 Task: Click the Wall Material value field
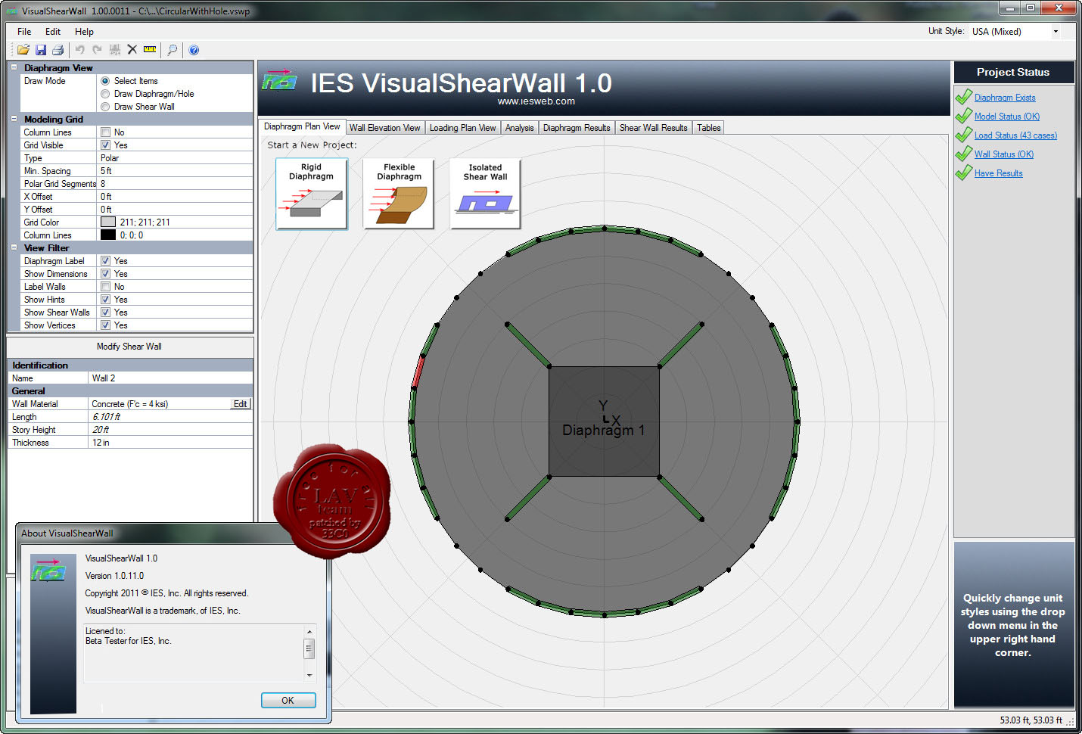click(x=160, y=404)
